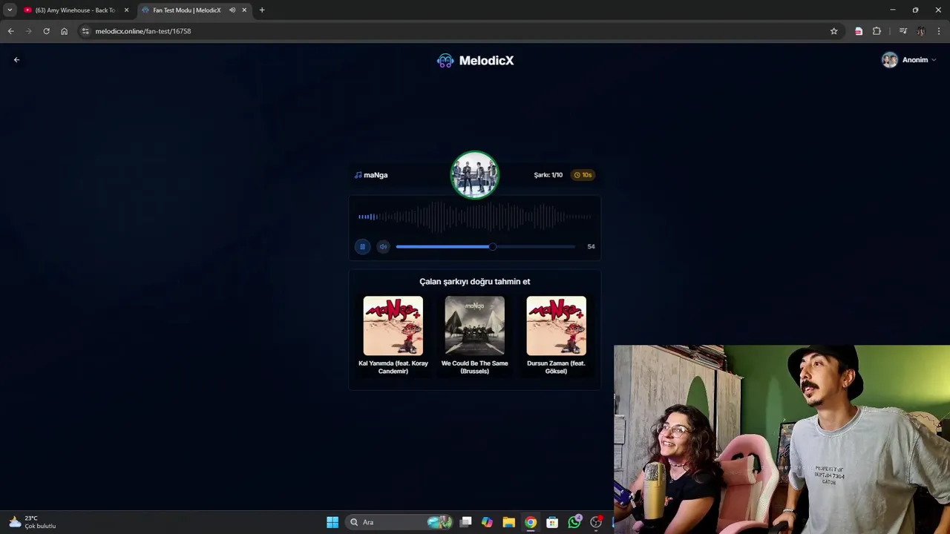Screen dimensions: 950x534
Task: Open the Chrome profile avatar
Action: (921, 31)
